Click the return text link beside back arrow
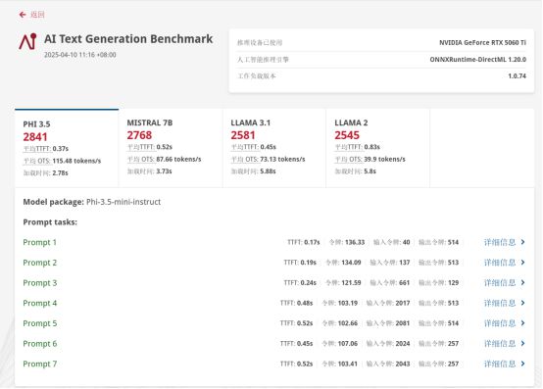Screen dimensions: 543x389 pos(37,15)
